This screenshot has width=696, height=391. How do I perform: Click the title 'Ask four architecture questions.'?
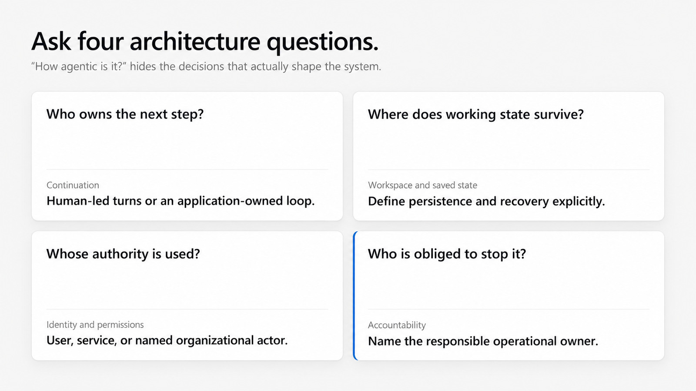(205, 42)
